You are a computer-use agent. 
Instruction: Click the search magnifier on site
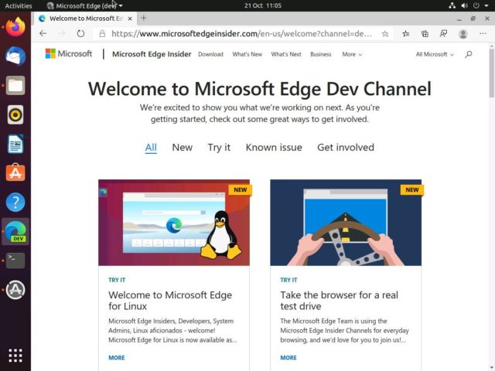[469, 54]
